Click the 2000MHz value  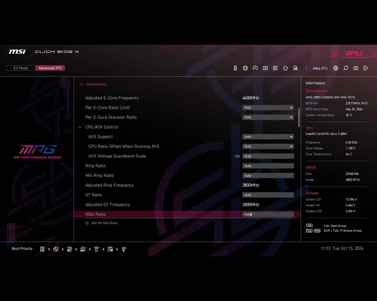coord(251,205)
